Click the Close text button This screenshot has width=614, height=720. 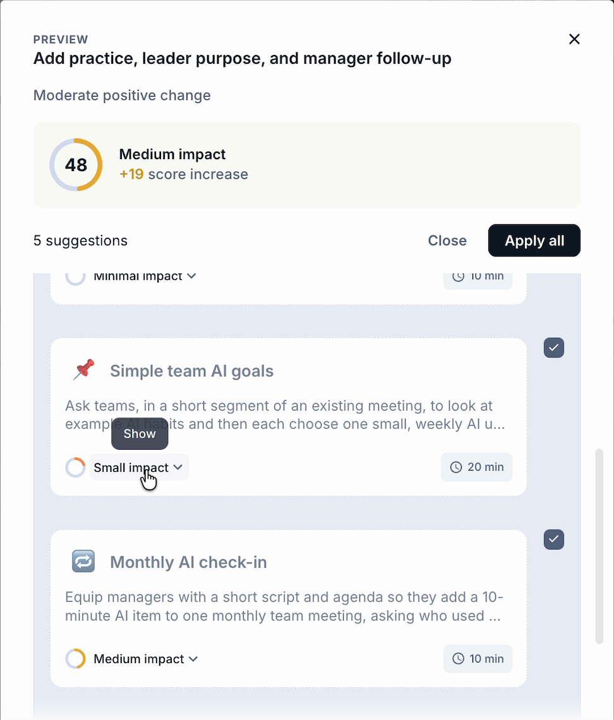click(447, 241)
